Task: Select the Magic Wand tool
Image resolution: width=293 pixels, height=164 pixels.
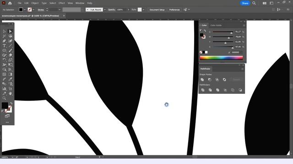Action: coord(4,36)
